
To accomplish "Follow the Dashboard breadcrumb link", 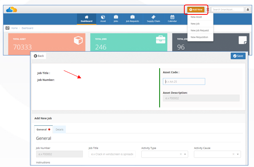I will (x=27, y=28).
